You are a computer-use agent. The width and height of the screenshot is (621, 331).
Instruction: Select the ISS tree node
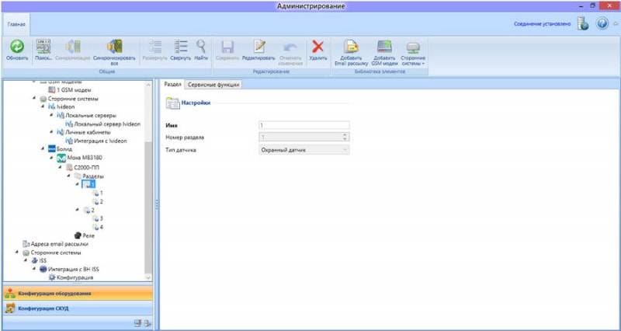(x=40, y=261)
